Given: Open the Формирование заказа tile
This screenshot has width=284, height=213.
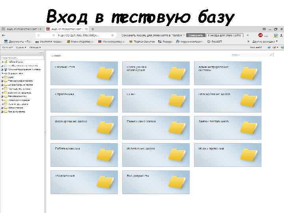Looking at the screenshot, I should pyautogui.click(x=84, y=128).
